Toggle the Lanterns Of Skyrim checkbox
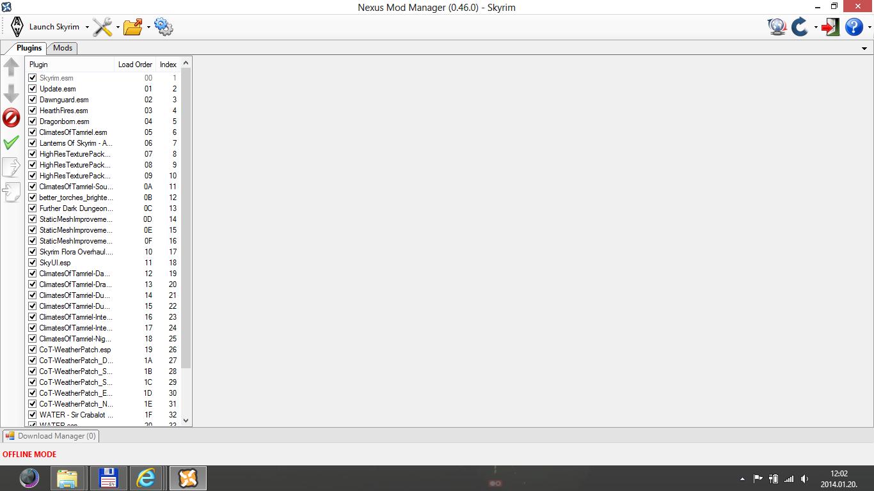The width and height of the screenshot is (874, 491). point(33,143)
